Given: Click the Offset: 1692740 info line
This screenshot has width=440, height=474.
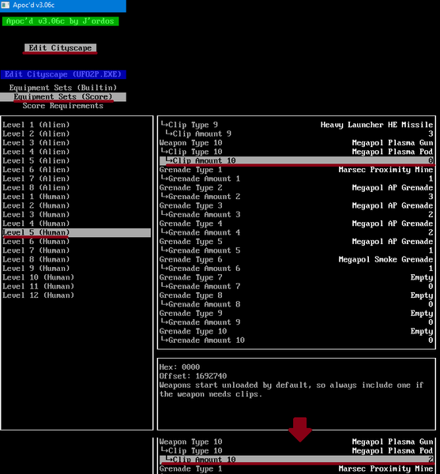Looking at the screenshot, I should 193,376.
